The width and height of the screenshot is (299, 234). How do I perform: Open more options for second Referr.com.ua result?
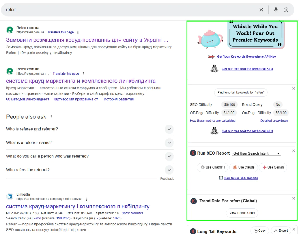click(x=83, y=74)
